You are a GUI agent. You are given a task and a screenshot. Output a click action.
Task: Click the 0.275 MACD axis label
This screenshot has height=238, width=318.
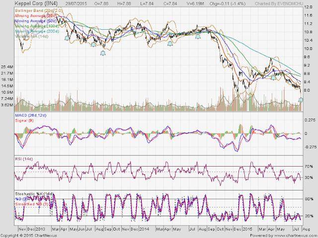coord(310,120)
